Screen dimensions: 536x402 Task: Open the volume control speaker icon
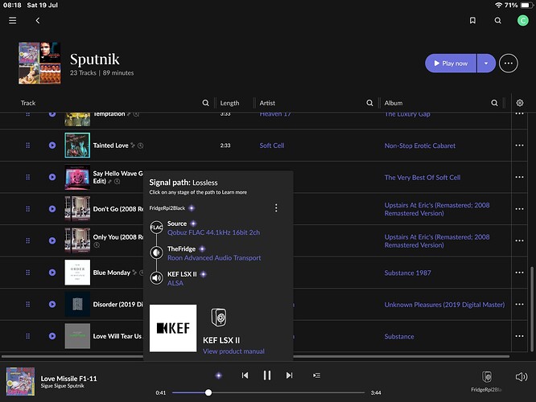tap(521, 376)
